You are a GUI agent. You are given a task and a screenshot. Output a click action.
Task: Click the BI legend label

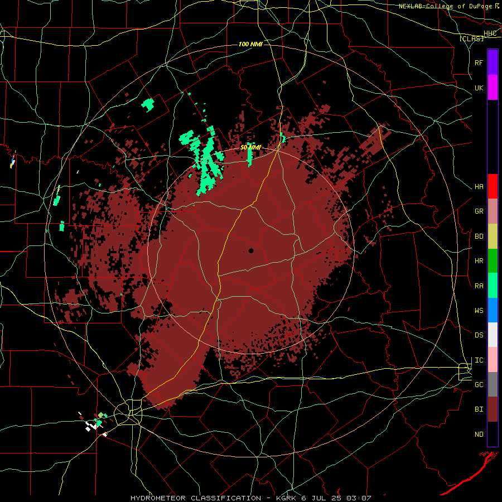coord(479,409)
